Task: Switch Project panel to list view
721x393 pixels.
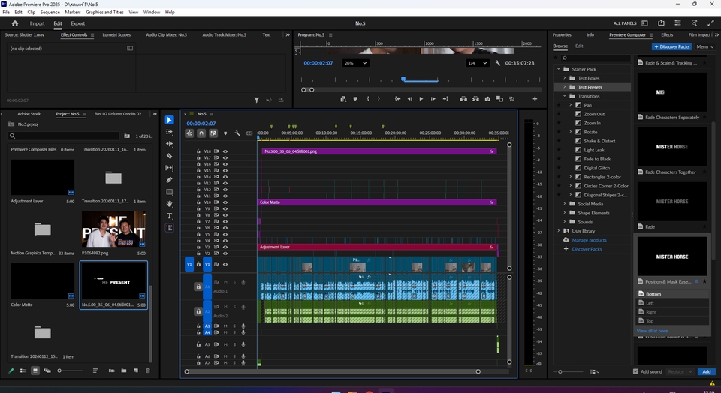Action: coord(23,370)
